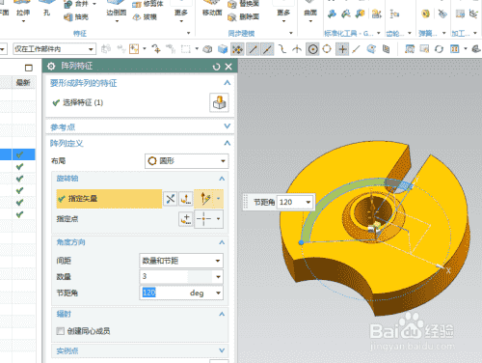Viewport: 482px width, 363px height.
Task: Click the 曲面 Surface tool
Action: pyautogui.click(x=310, y=13)
